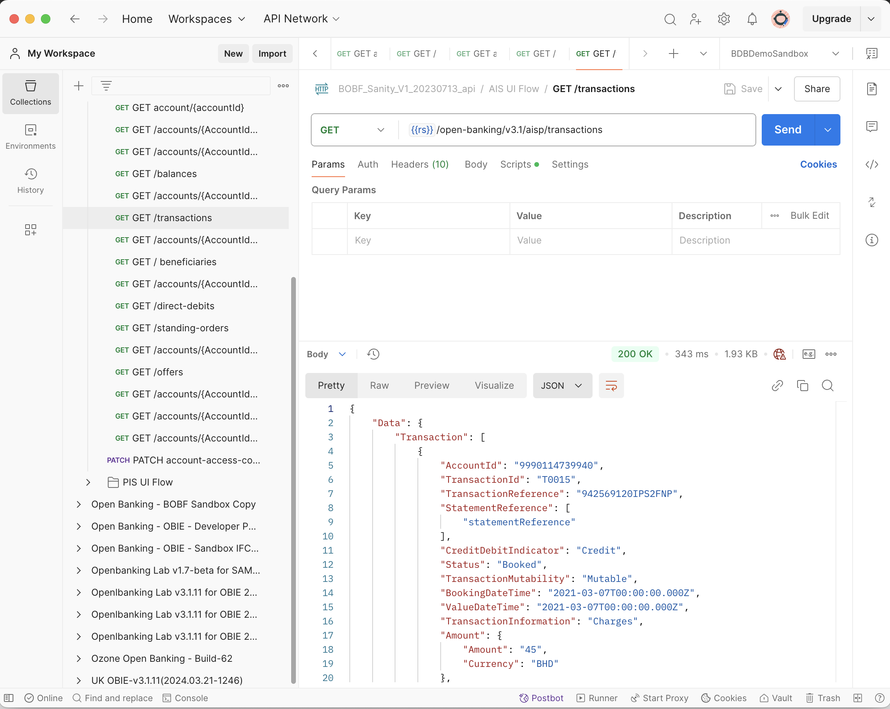
Task: Open the JSON format dropdown
Action: (x=562, y=386)
